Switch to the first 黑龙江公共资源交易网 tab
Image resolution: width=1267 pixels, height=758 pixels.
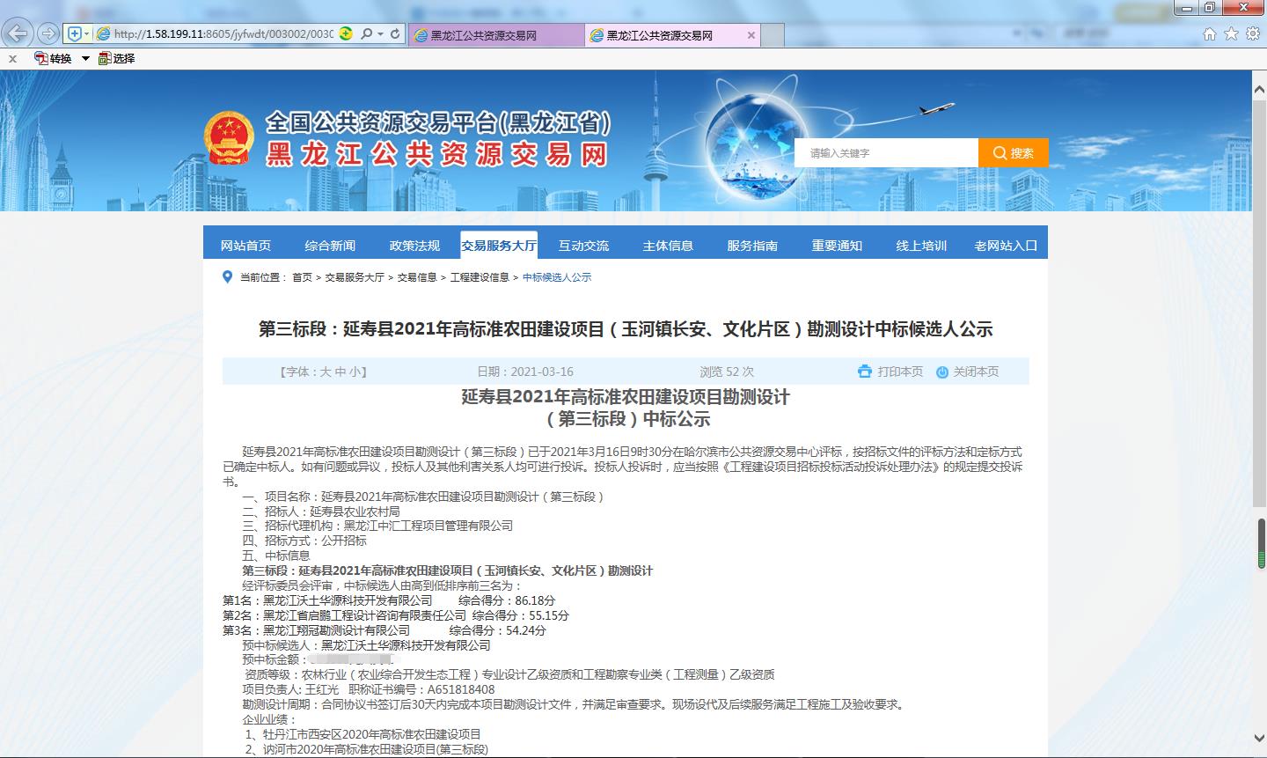coord(484,36)
